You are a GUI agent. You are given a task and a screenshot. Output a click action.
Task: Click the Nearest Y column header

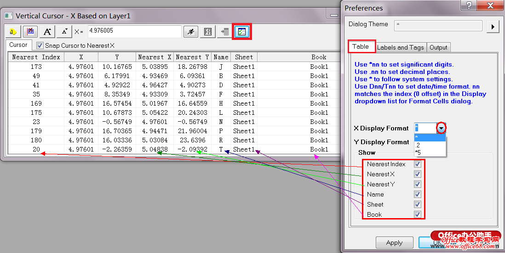192,57
